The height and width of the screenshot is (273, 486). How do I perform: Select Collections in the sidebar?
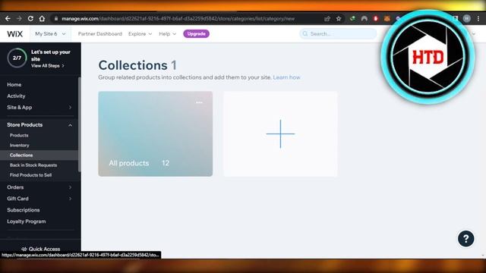21,155
